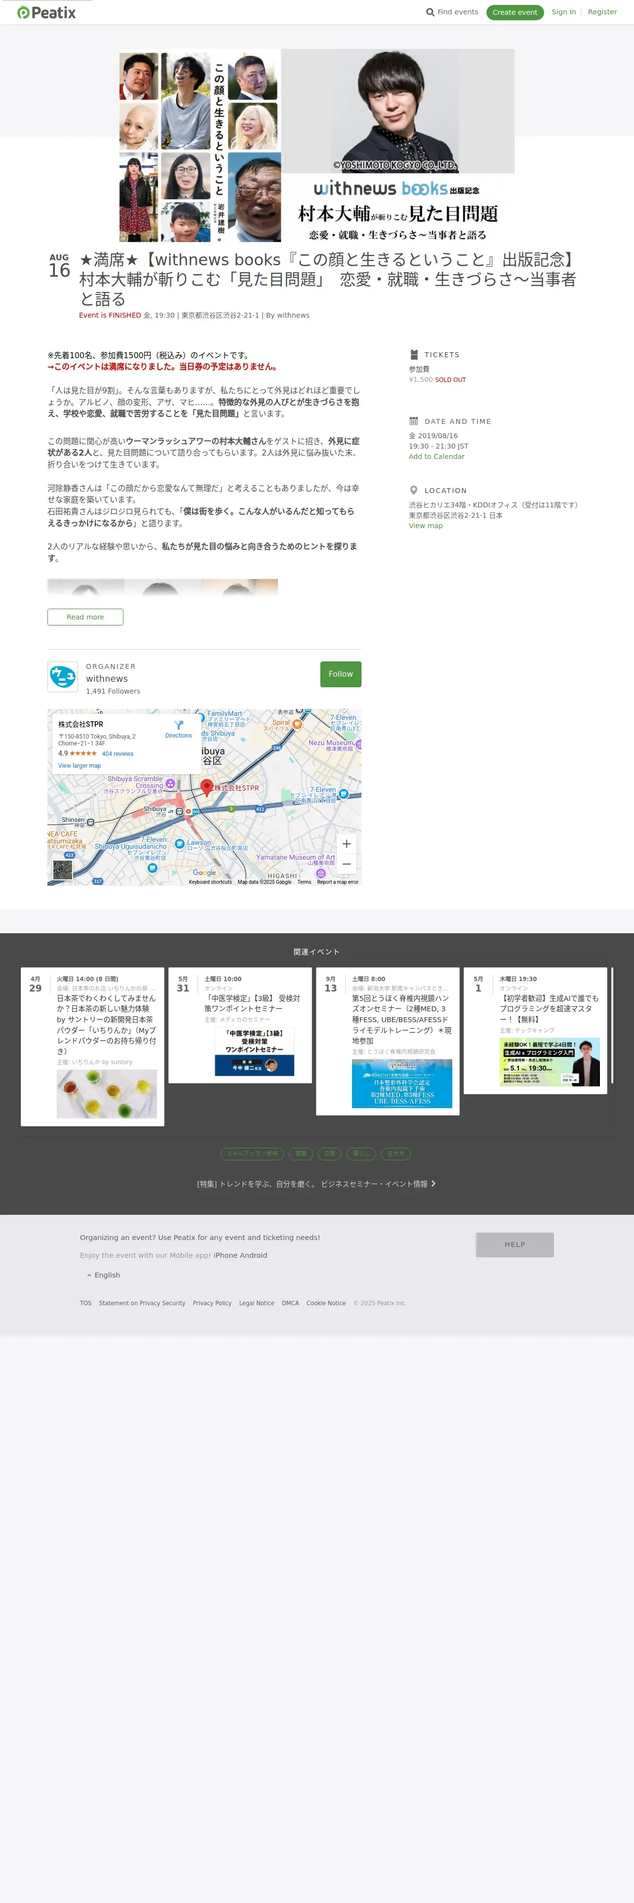Switch map to satellite view thumbnail
Viewport: 634px width, 1903px height.
click(x=63, y=871)
